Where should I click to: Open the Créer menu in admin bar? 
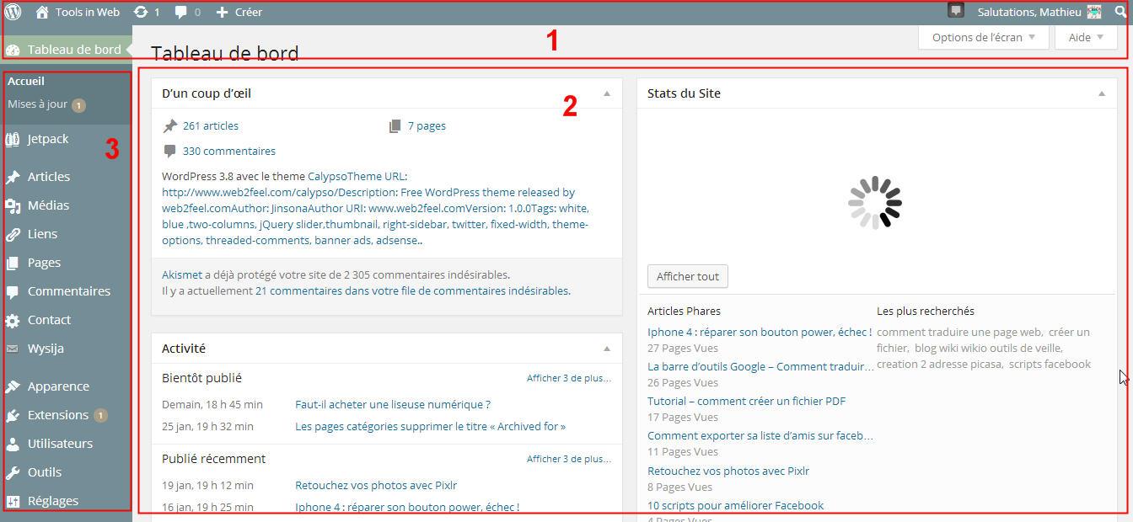click(x=239, y=12)
